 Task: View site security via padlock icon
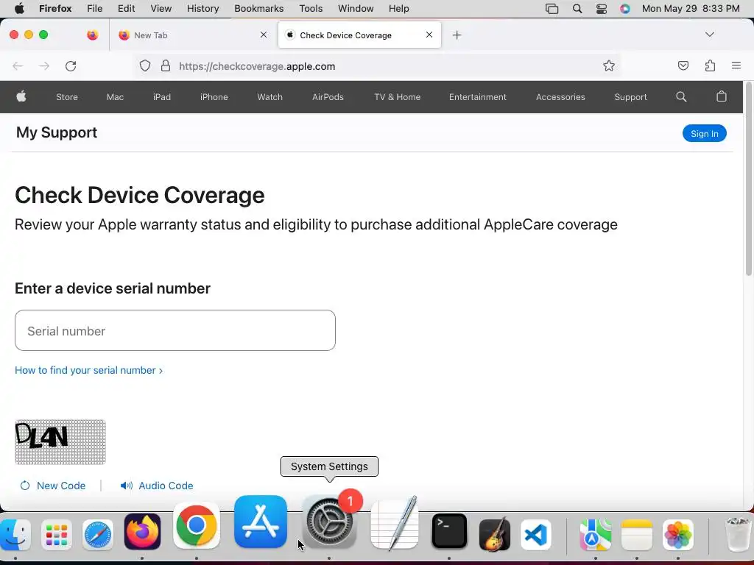[x=166, y=65]
